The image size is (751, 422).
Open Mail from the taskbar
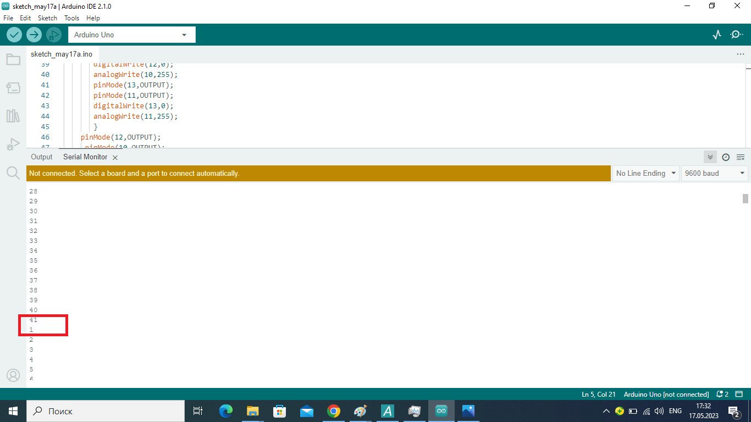tap(307, 411)
